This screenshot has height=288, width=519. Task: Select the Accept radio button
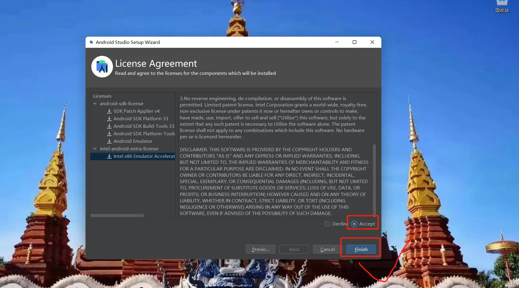(x=354, y=224)
